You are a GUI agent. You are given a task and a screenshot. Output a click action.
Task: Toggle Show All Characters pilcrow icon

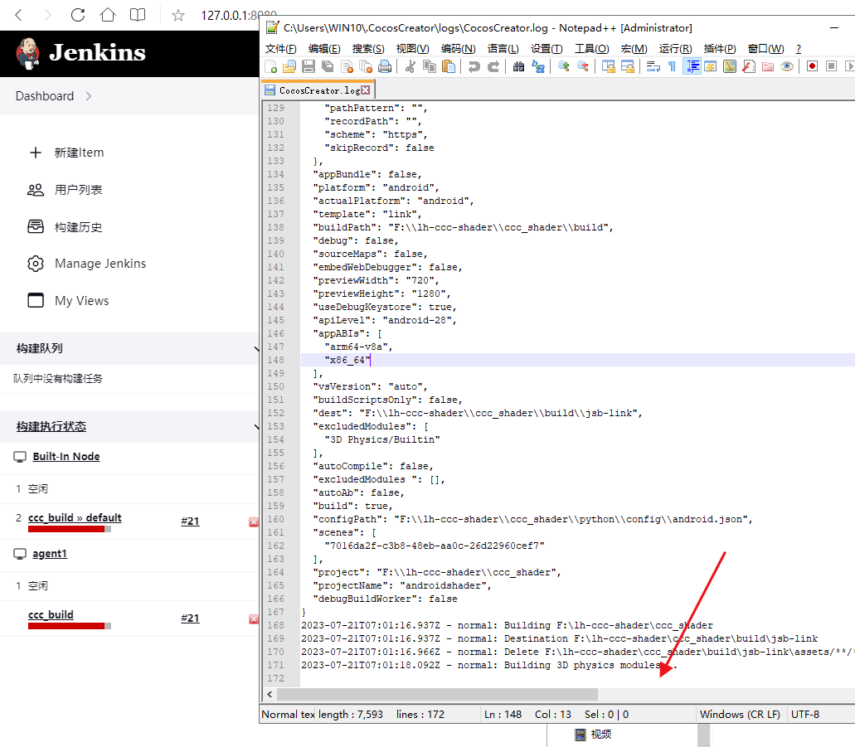click(x=673, y=66)
